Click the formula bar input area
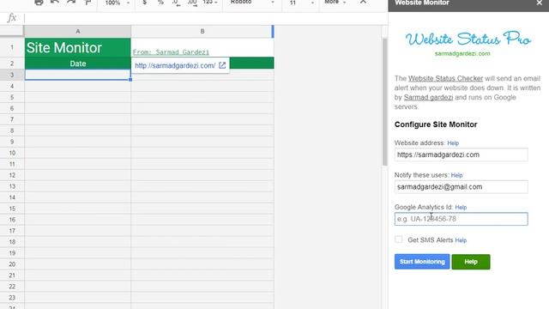 click(205, 18)
